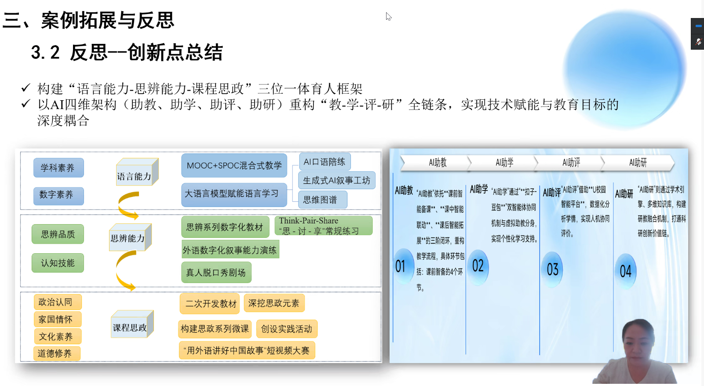Viewport: 704px width, 386px height.
Task: Click the 家国情怀 orange box
Action: [57, 319]
